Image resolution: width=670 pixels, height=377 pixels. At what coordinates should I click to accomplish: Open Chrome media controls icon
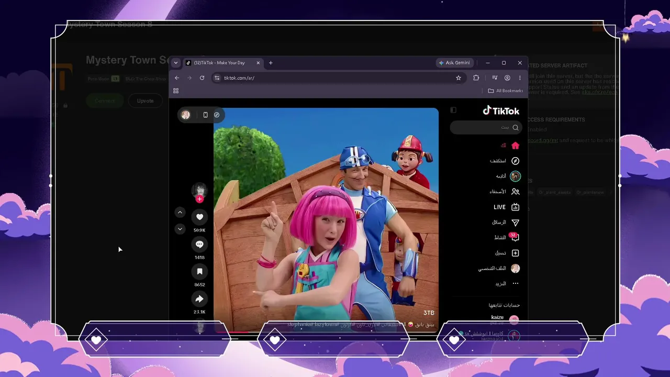[x=495, y=78]
